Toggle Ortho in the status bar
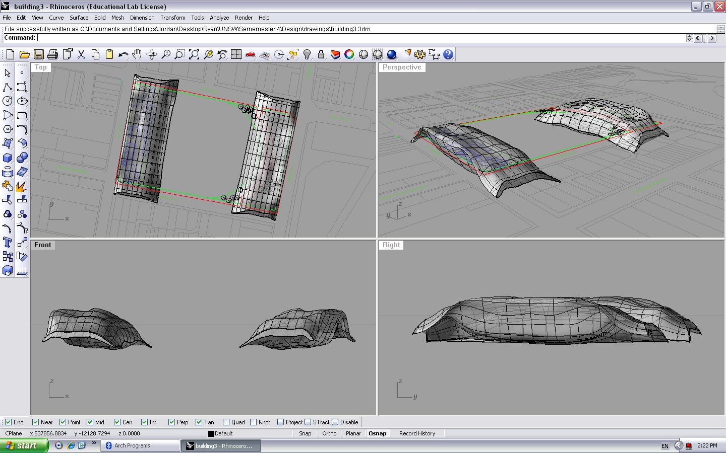726x453 pixels. 329,433
